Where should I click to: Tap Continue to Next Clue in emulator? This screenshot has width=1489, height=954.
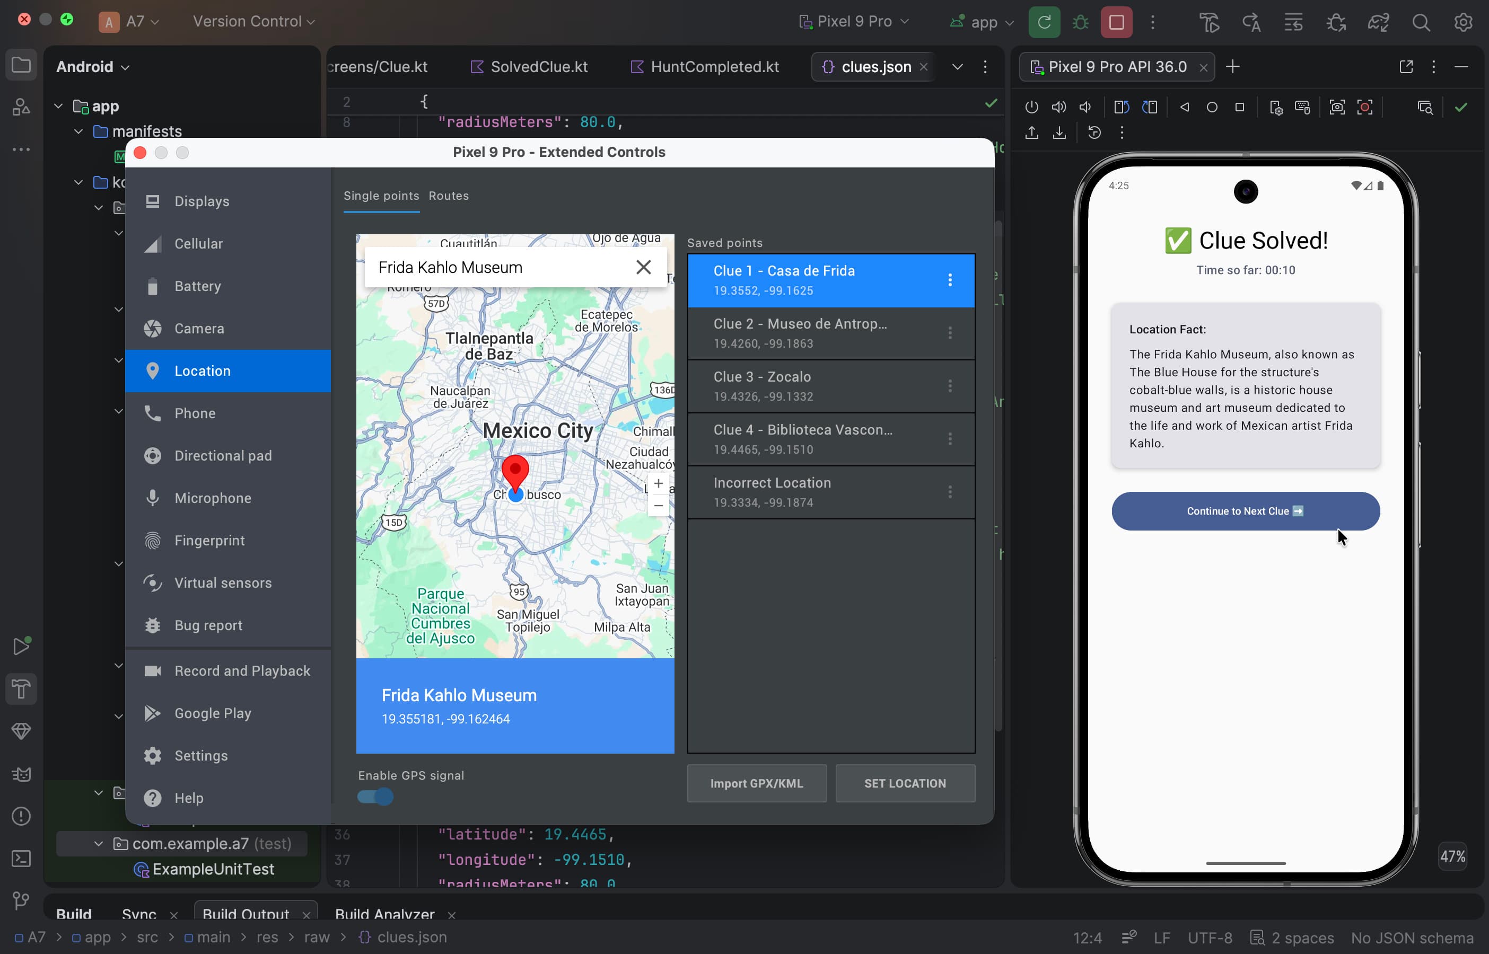(x=1246, y=511)
